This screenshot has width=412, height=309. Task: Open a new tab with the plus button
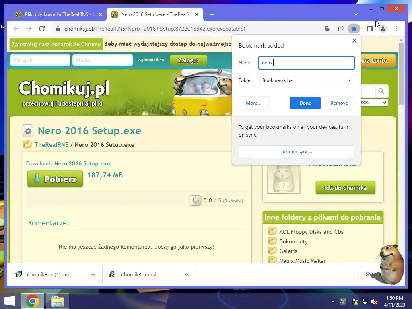[x=212, y=14]
